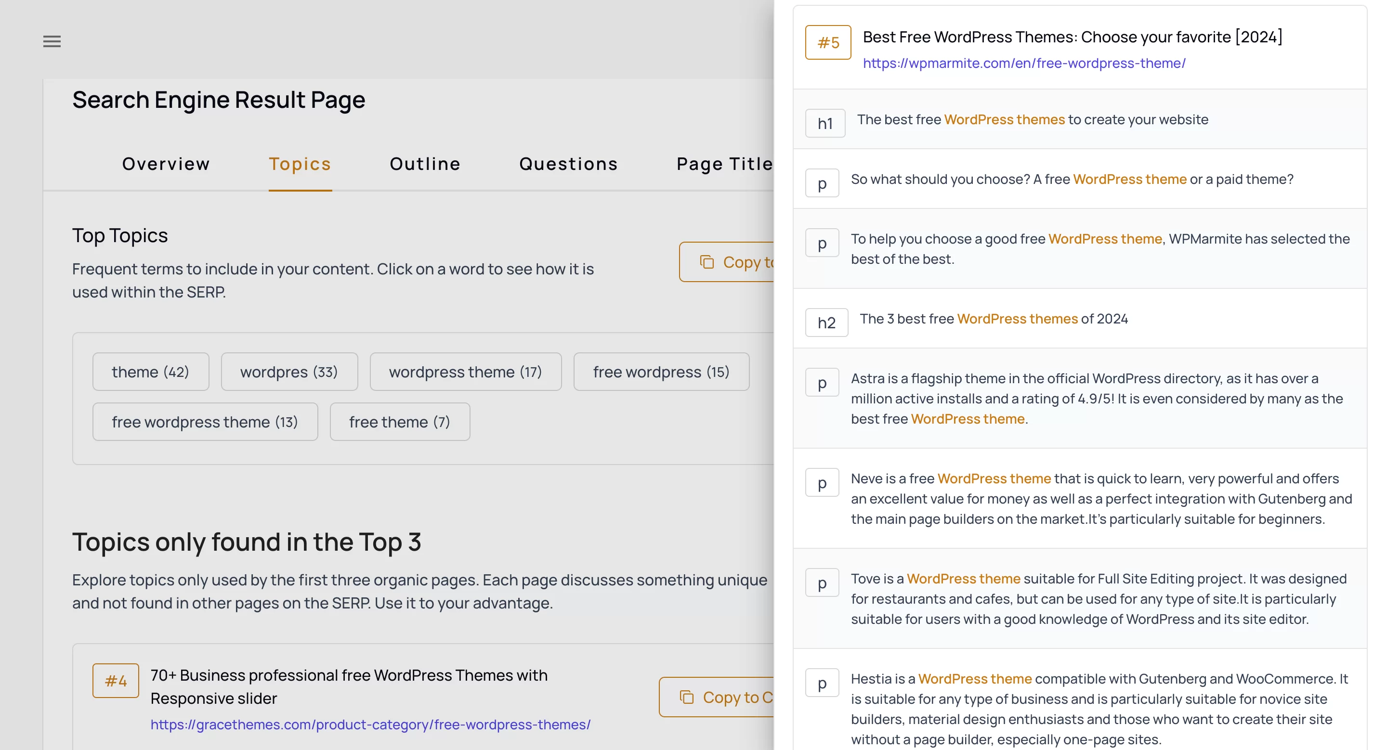Select the Topics tab
Viewport: 1387px width, 750px height.
tap(301, 163)
